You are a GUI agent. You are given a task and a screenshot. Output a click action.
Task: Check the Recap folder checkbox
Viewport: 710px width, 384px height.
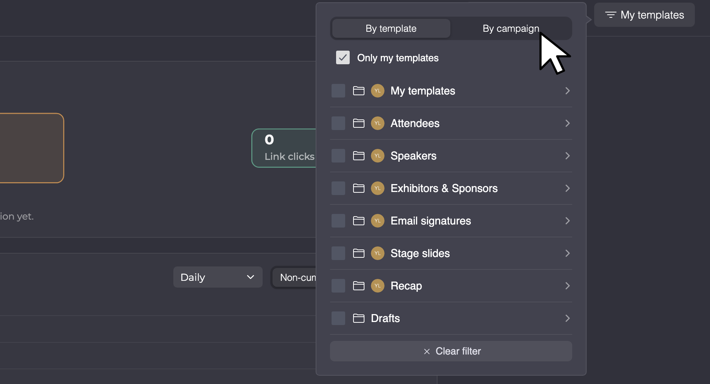click(338, 286)
